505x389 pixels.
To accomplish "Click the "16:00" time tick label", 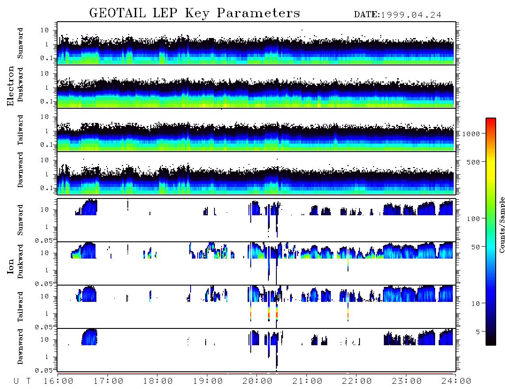I will click(x=59, y=381).
